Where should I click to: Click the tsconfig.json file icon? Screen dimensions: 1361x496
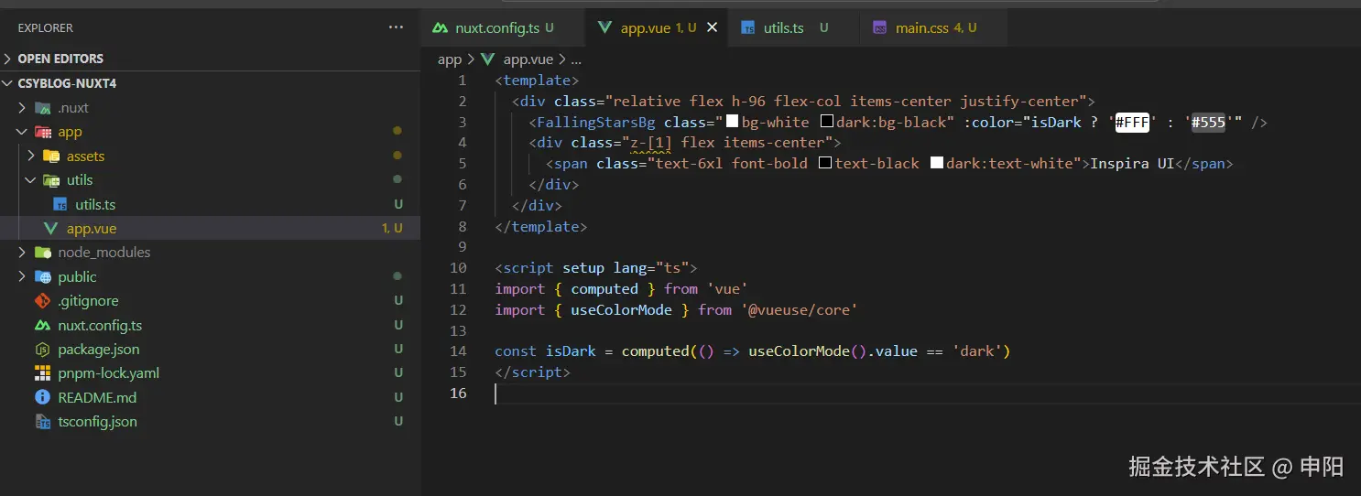[x=43, y=422]
